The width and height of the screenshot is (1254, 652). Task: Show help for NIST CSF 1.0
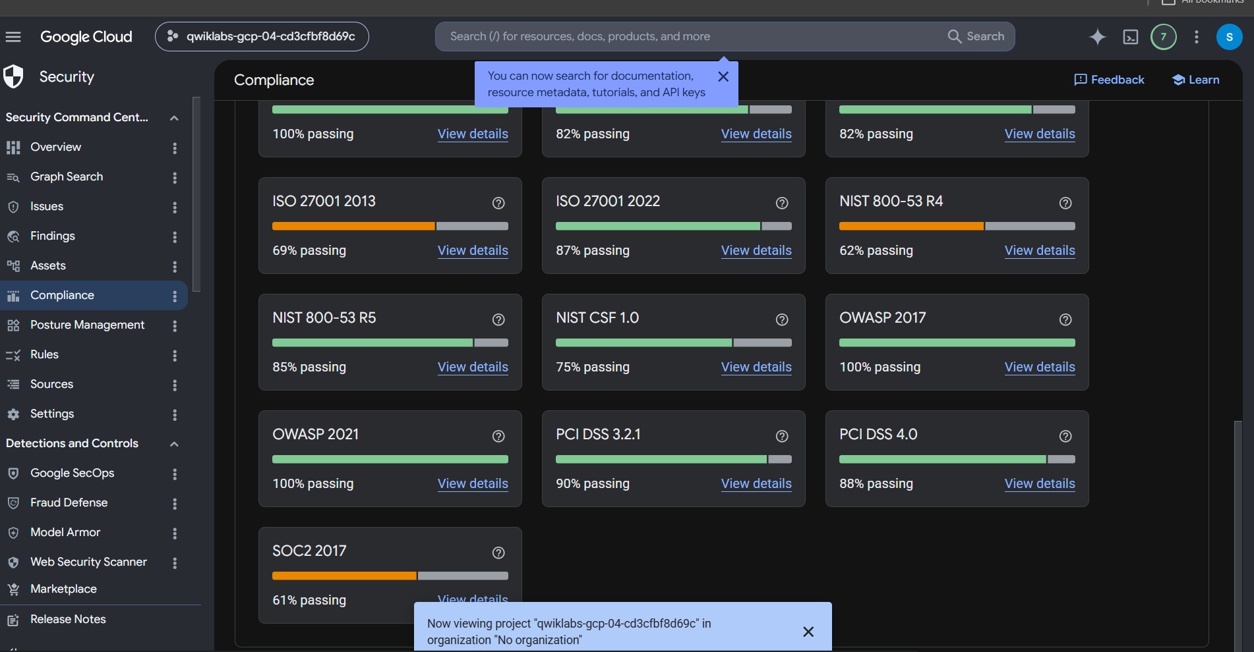click(782, 319)
